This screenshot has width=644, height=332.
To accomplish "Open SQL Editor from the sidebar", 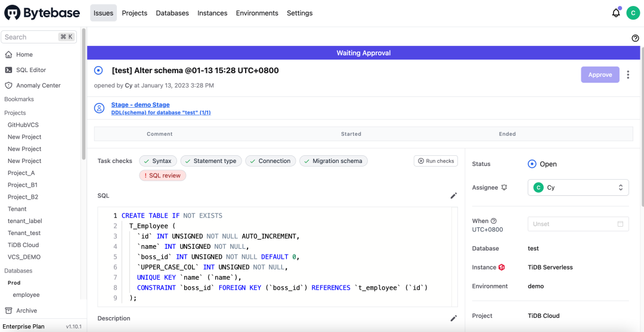I will click(31, 70).
